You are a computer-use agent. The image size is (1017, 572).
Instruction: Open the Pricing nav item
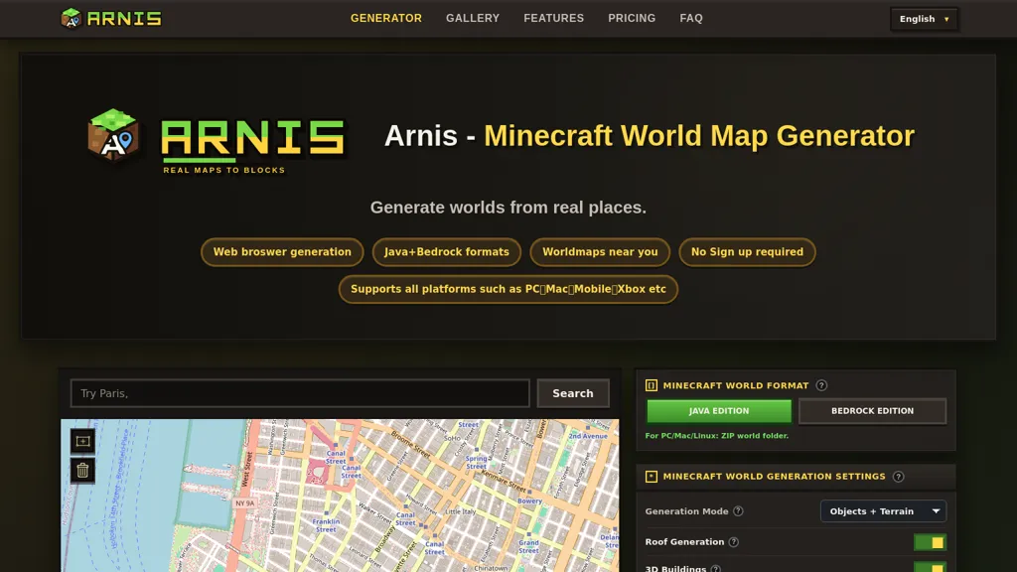631,18
